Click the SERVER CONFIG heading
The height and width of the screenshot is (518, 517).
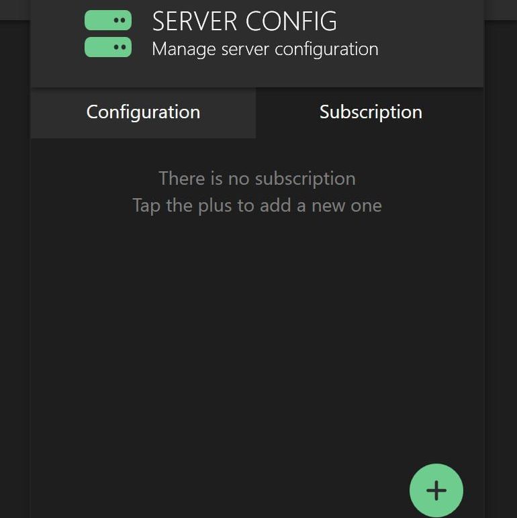coord(244,21)
